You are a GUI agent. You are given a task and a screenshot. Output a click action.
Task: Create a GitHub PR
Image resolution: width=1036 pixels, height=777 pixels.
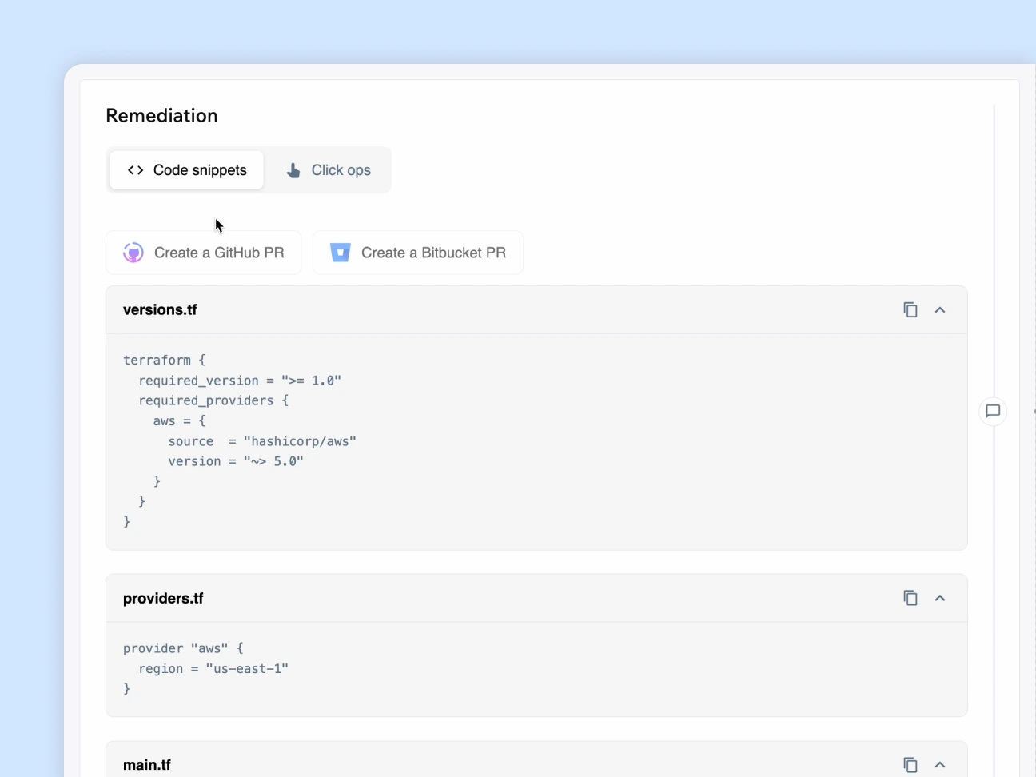tap(203, 252)
